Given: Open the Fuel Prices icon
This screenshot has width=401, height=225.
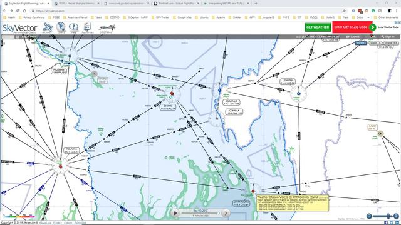Looking at the screenshot, I should tap(88, 27).
